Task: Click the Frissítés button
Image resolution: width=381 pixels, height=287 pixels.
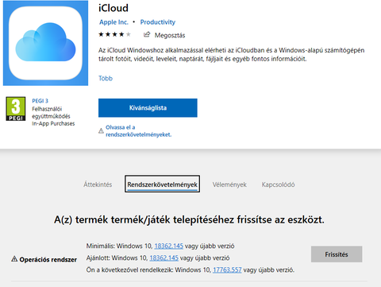Action: [337, 254]
